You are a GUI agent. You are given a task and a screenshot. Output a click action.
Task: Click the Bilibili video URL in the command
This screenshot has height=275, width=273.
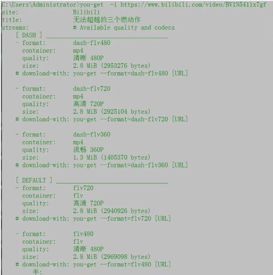click(x=193, y=5)
